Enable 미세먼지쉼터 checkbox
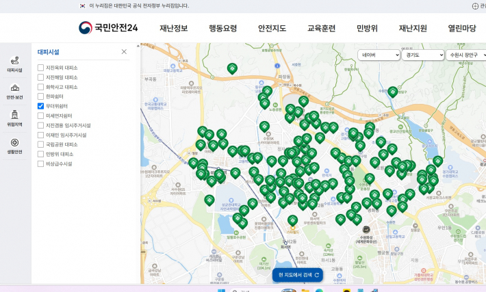This screenshot has width=486, height=292. point(40,116)
